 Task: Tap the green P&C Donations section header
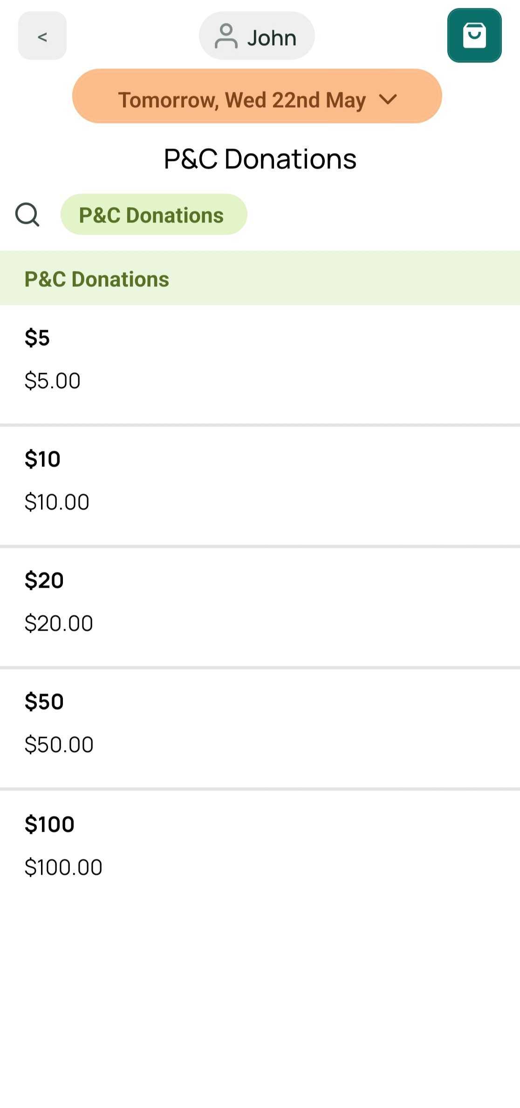coord(260,279)
